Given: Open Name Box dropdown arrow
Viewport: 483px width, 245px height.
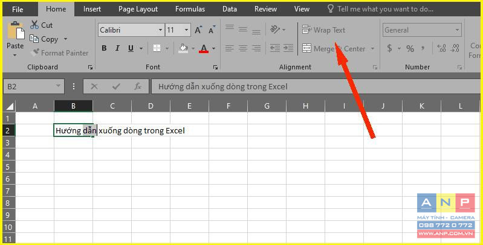Looking at the screenshot, I should [58, 86].
